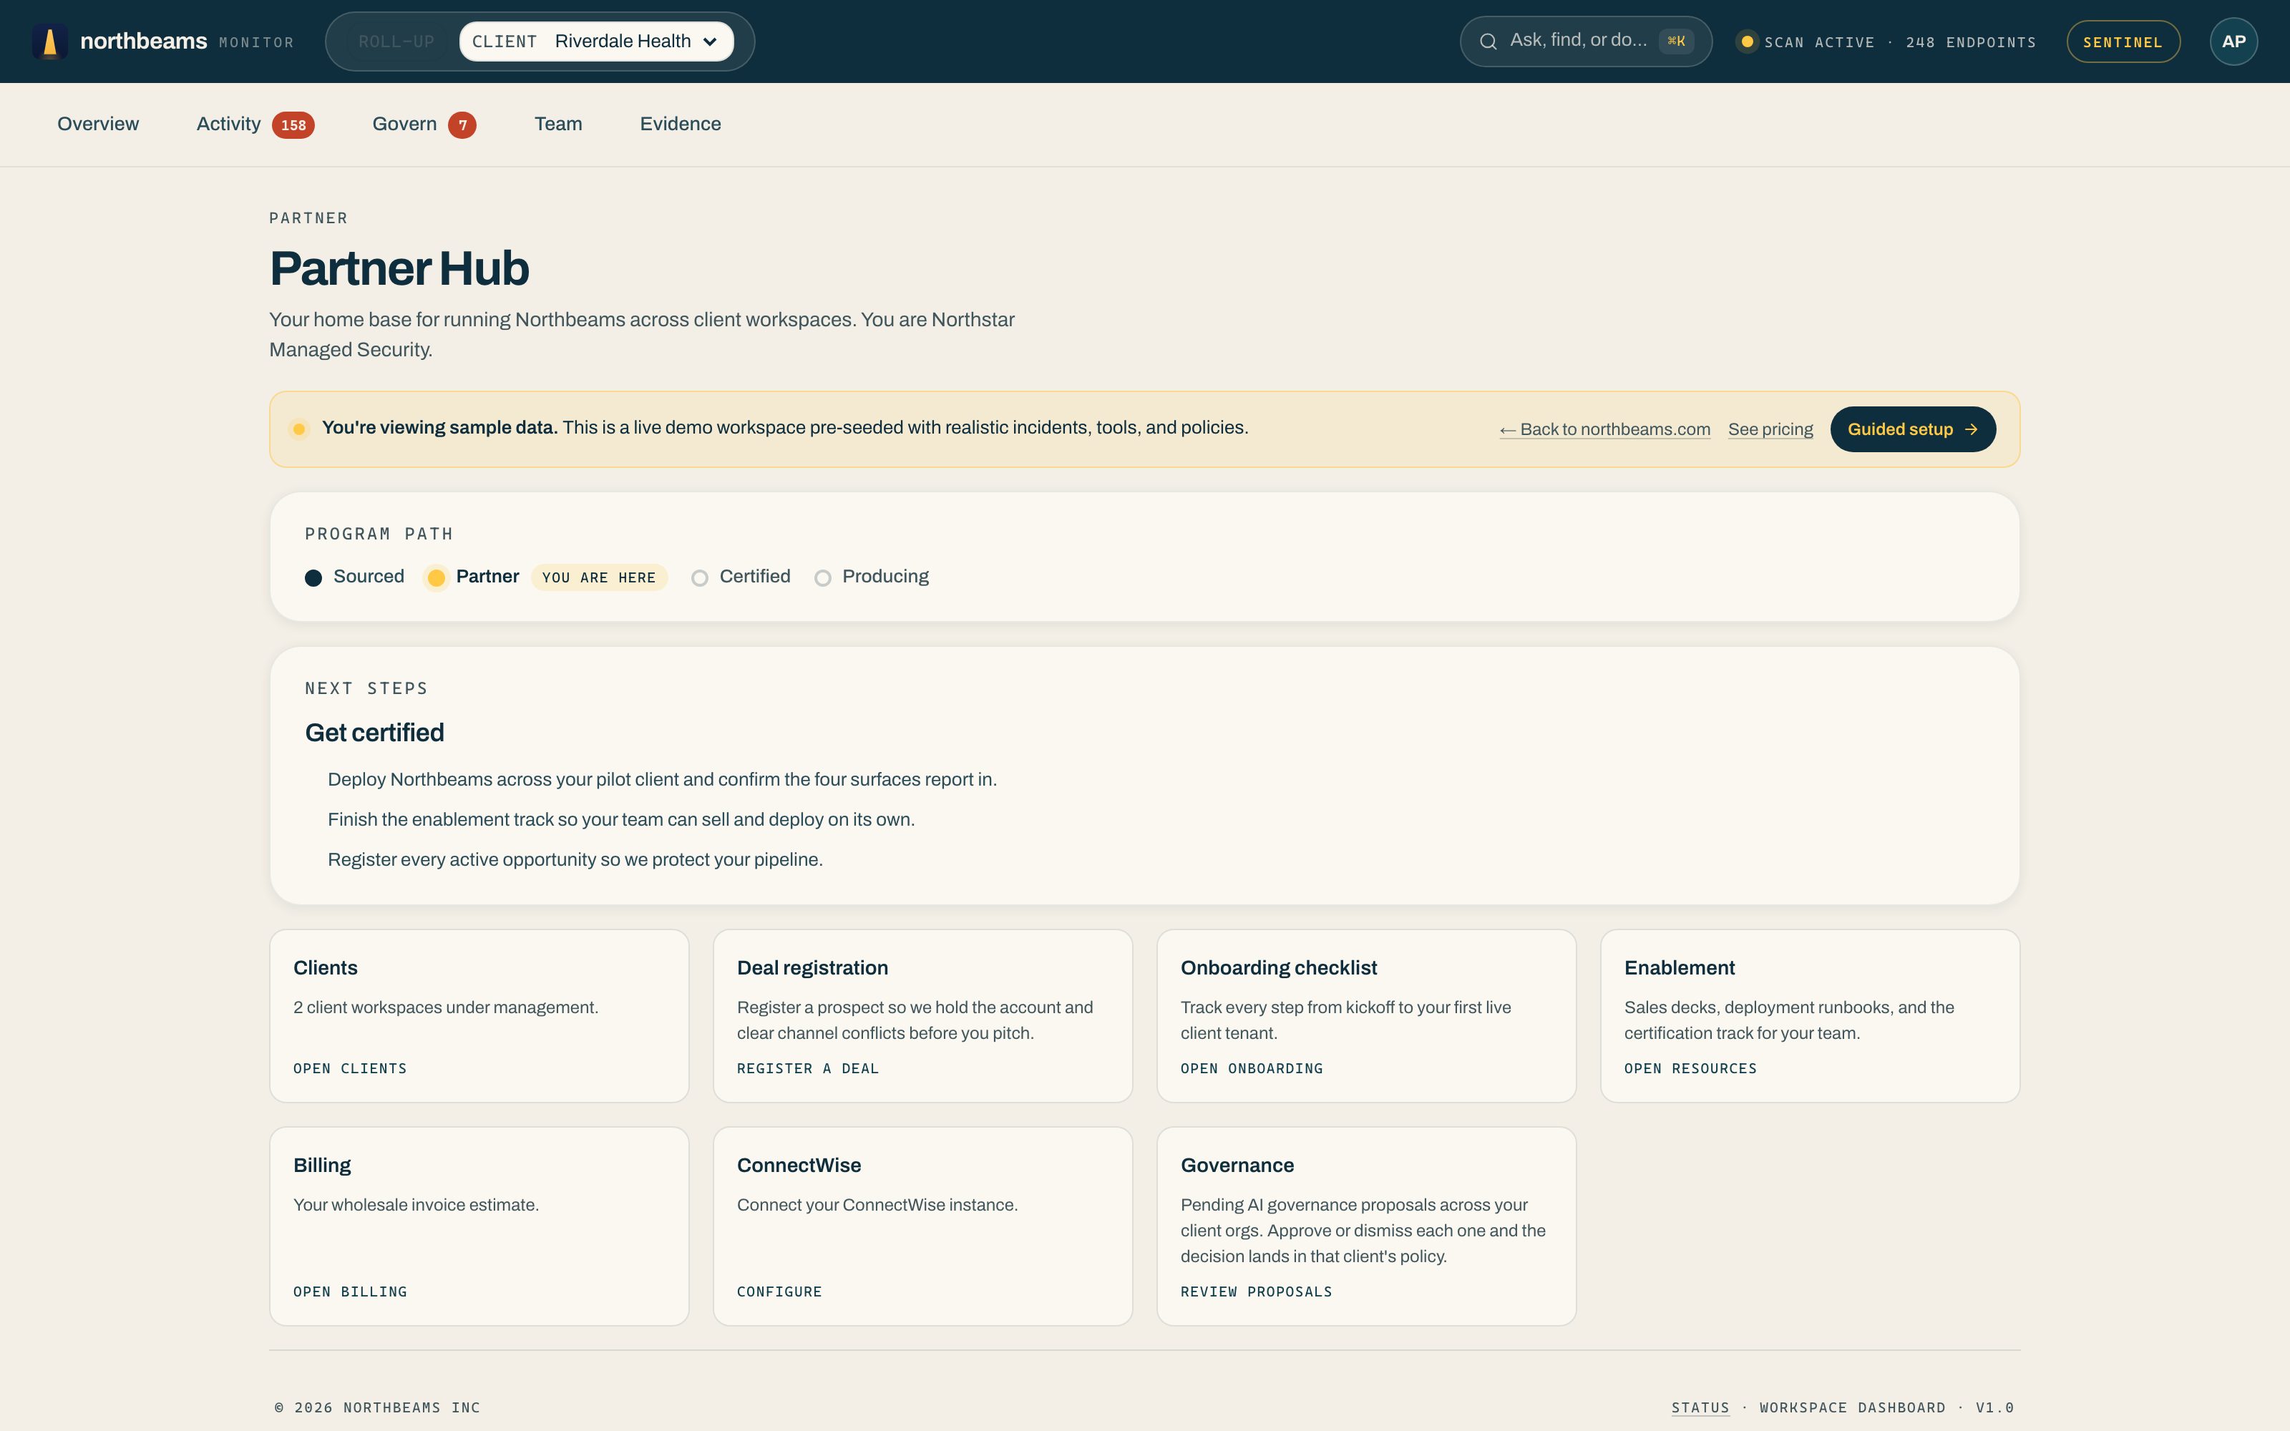Click 'Deploy Northbeams across your pilot client' text
The width and height of the screenshot is (2290, 1431).
click(663, 780)
